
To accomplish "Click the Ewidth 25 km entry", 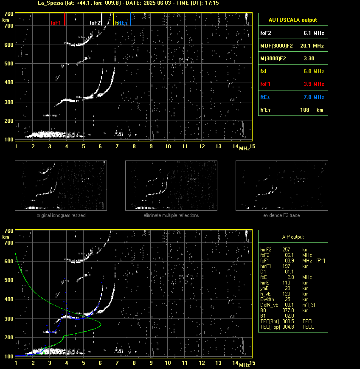I will coord(284,299).
